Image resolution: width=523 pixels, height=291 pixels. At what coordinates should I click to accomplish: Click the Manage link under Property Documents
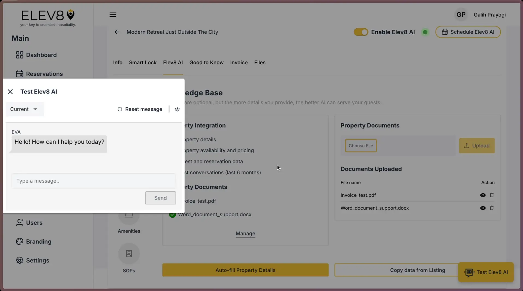click(x=245, y=234)
